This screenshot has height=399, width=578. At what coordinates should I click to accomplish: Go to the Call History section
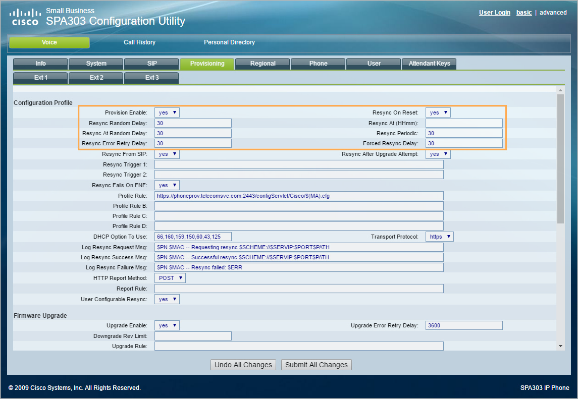click(139, 42)
